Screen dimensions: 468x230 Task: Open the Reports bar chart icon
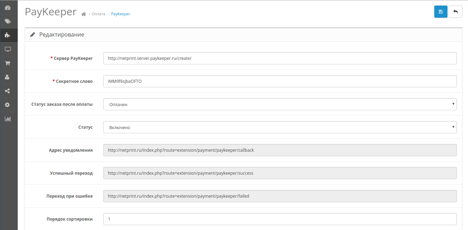click(x=8, y=119)
